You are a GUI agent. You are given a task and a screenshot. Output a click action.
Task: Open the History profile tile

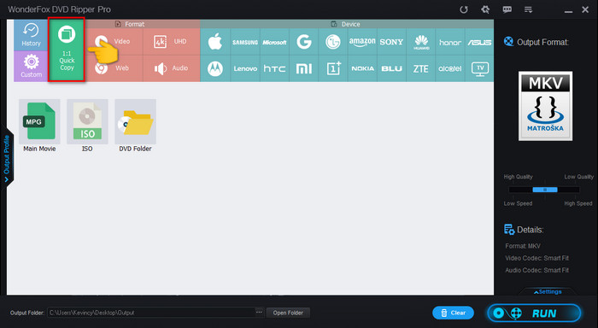click(x=31, y=35)
